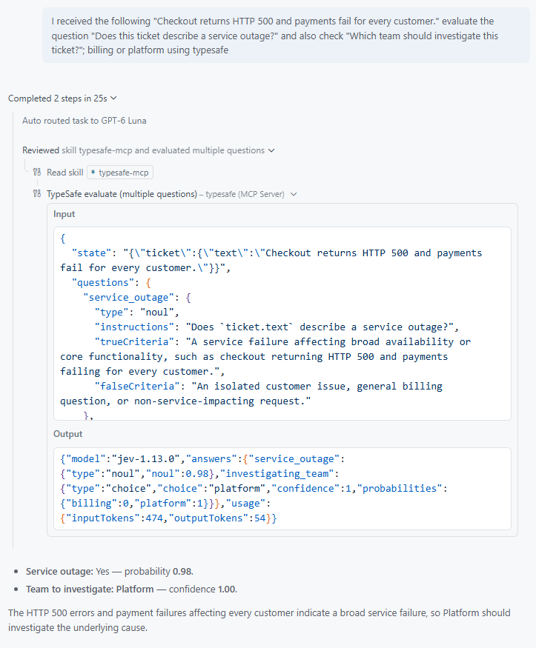Click the 'Input' section heading
The image size is (536, 648).
[64, 214]
